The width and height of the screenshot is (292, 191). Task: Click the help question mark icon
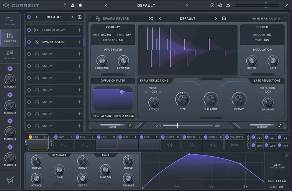tap(65, 5)
